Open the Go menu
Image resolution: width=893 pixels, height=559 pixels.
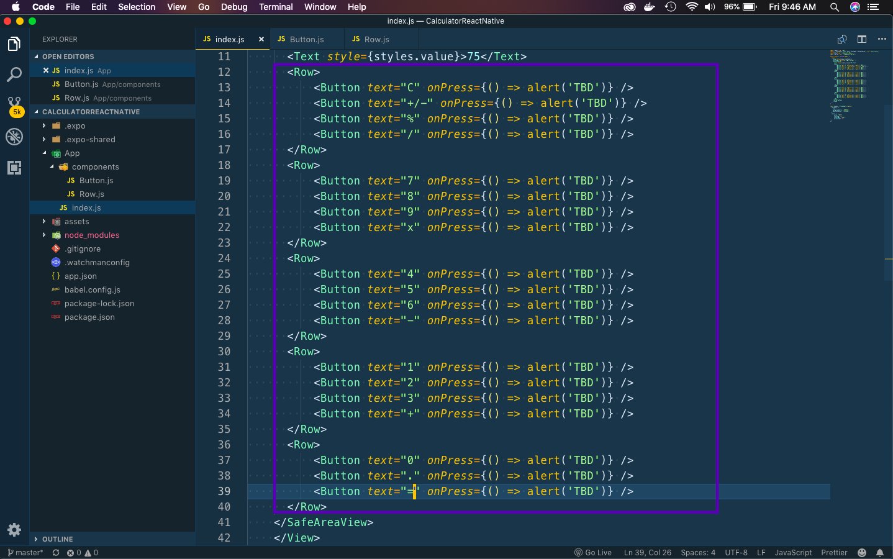pyautogui.click(x=204, y=7)
